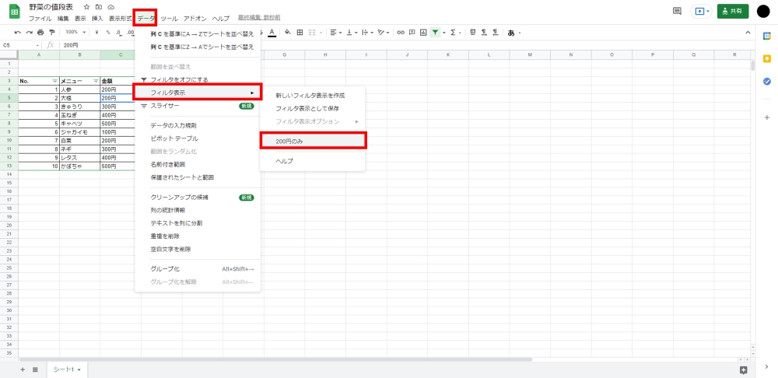Open the ツール menu

(169, 19)
